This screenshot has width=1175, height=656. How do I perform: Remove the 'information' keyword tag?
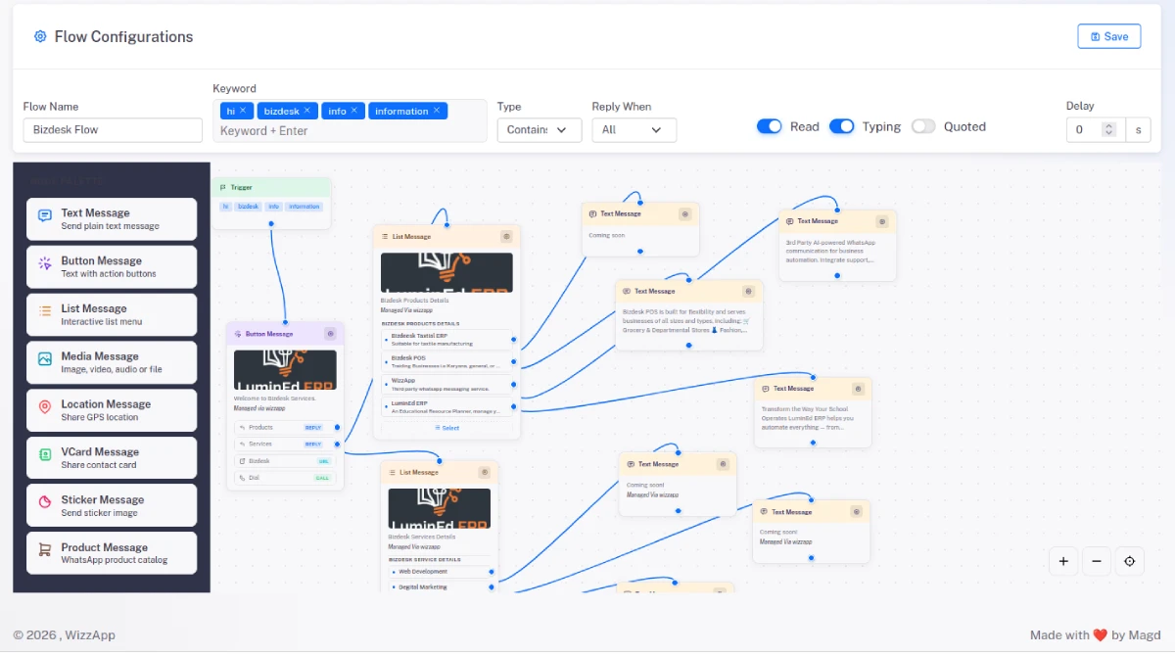tap(437, 111)
